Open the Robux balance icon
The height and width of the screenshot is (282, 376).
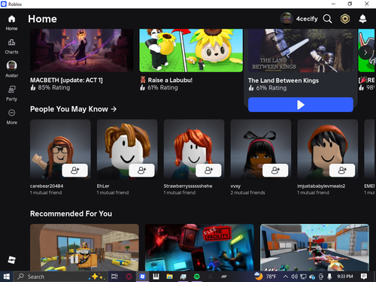(345, 19)
